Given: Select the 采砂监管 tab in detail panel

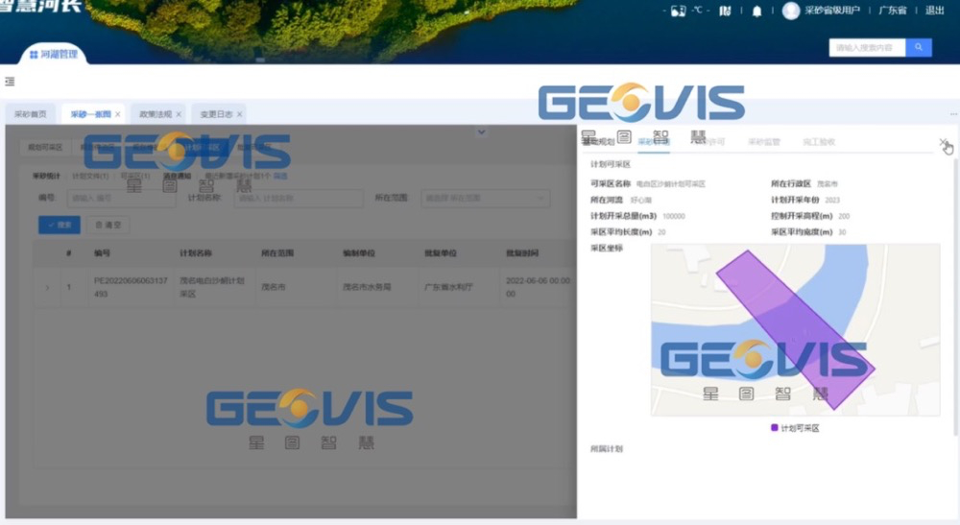Looking at the screenshot, I should 764,142.
